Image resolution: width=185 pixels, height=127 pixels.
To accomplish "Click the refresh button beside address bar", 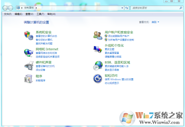I will [127, 8].
